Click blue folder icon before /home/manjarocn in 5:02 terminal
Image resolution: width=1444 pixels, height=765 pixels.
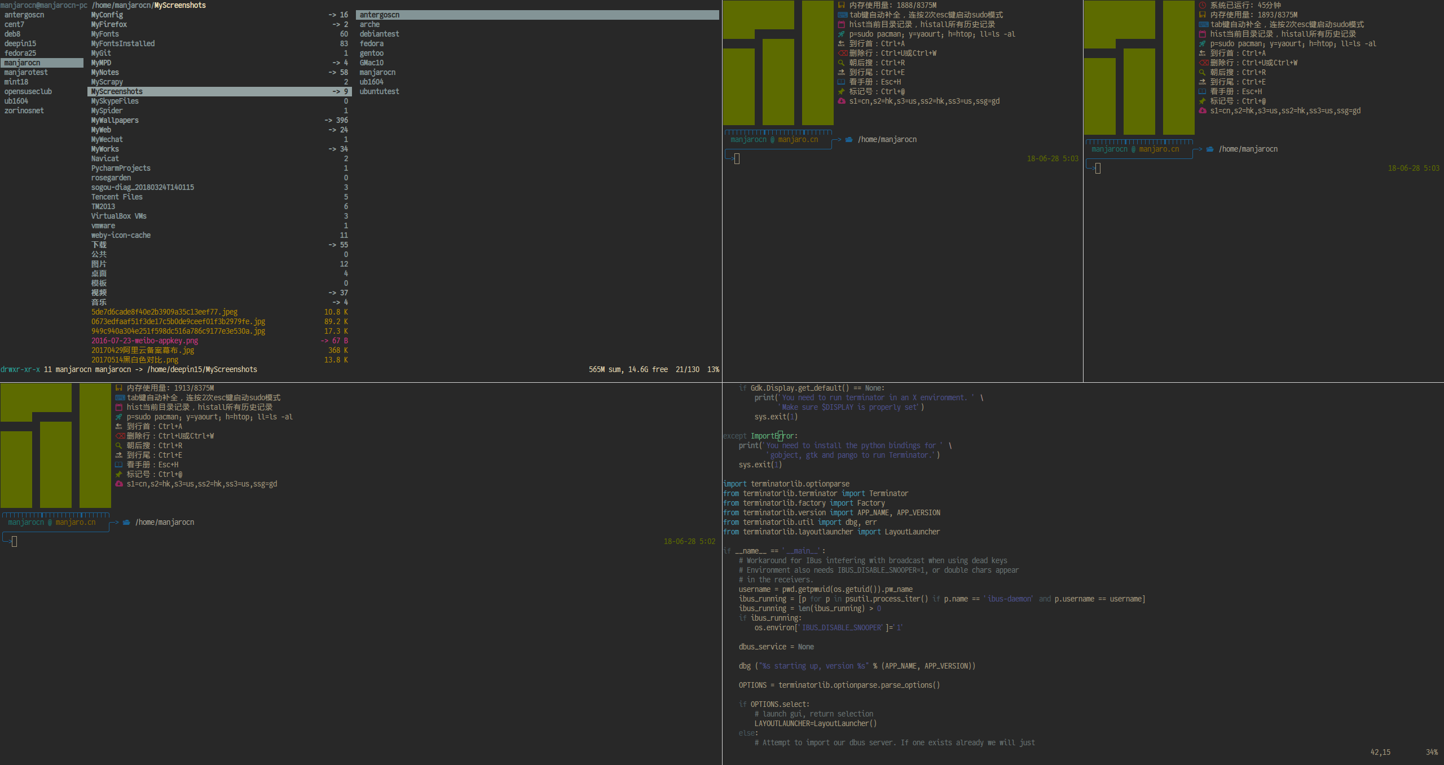[126, 523]
